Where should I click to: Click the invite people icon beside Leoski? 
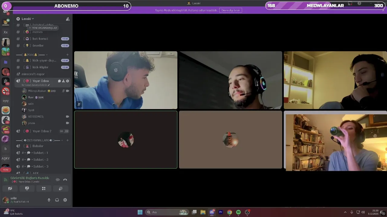(x=68, y=19)
